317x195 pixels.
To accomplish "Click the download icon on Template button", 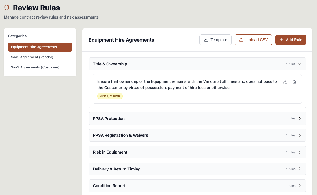I will 206,40.
